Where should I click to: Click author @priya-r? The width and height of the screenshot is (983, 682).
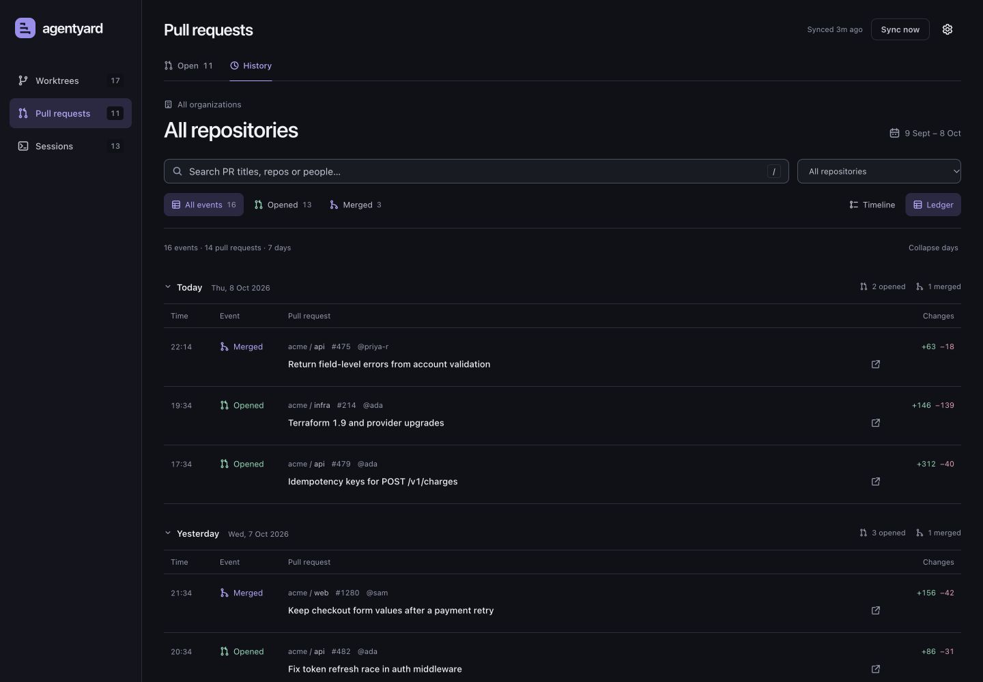click(x=373, y=346)
